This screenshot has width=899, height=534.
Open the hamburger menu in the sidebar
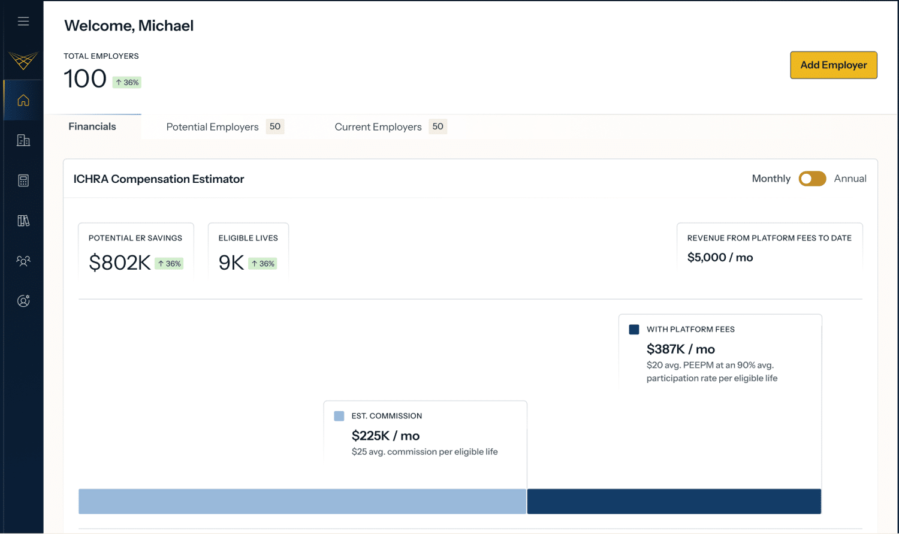pos(23,22)
